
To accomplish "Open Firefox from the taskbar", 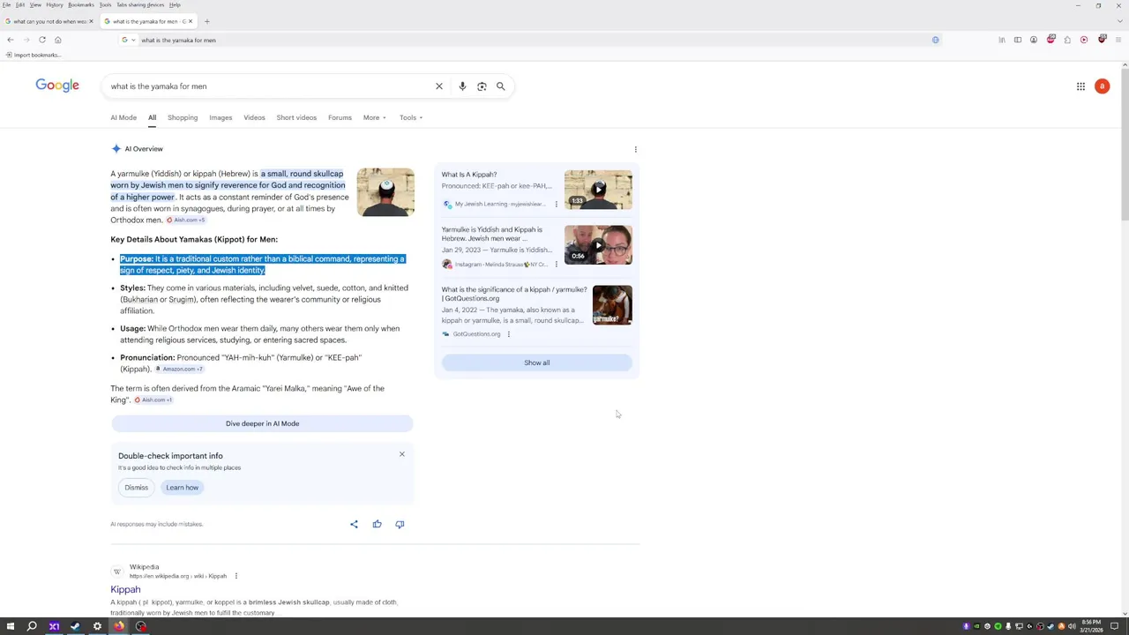I will [x=119, y=626].
